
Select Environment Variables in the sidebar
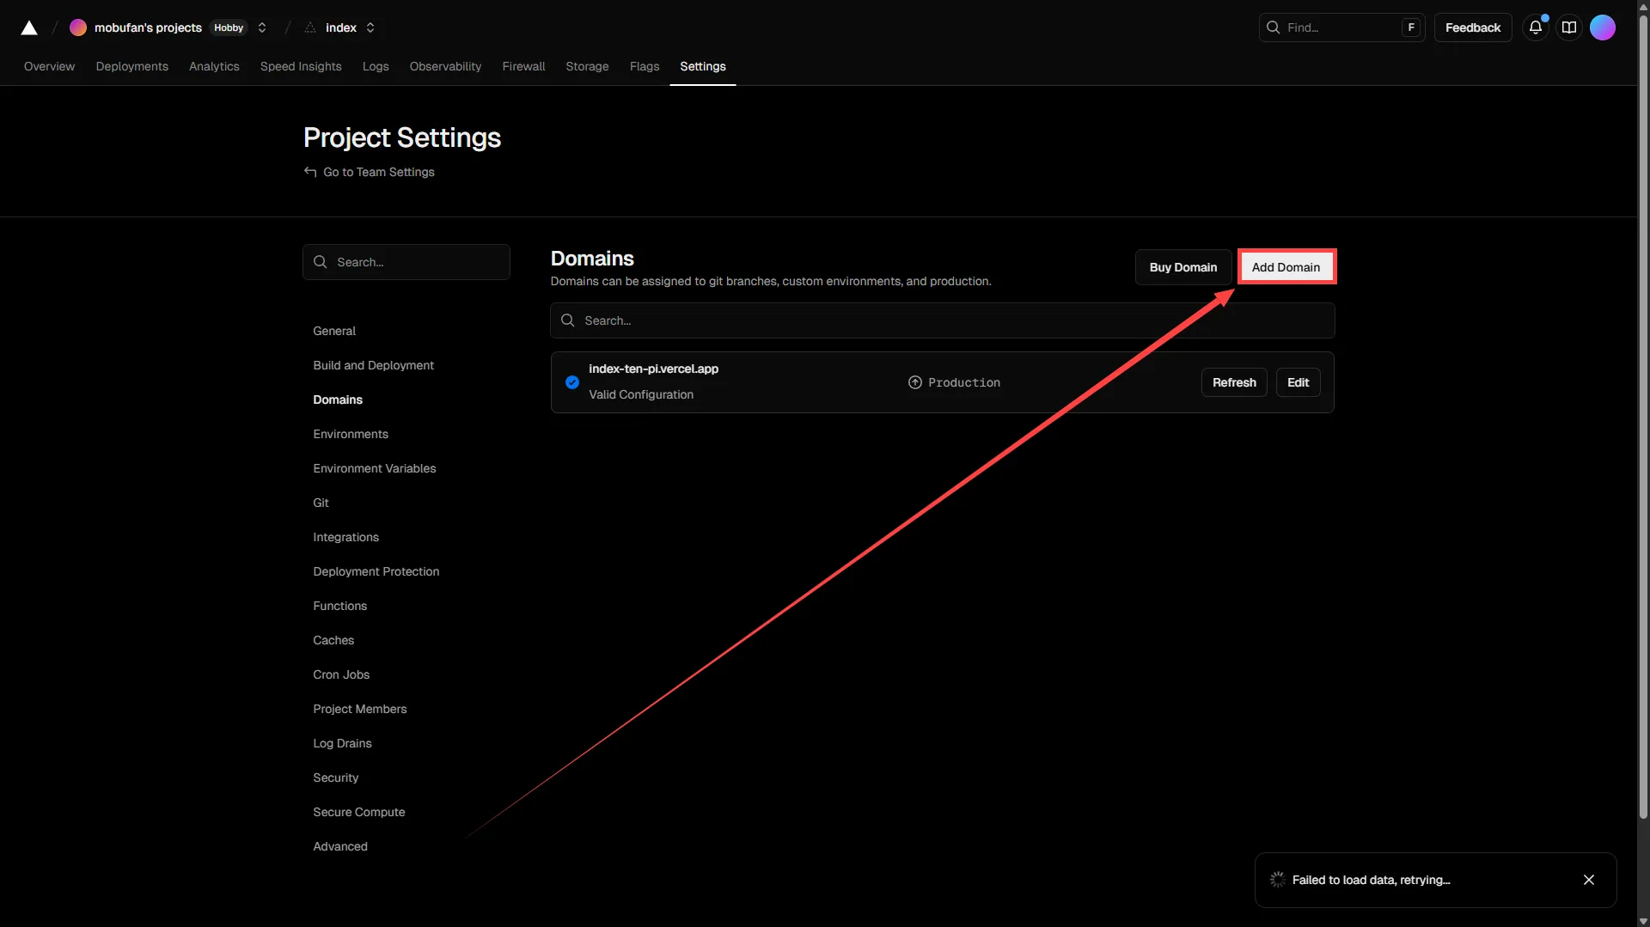click(x=374, y=468)
